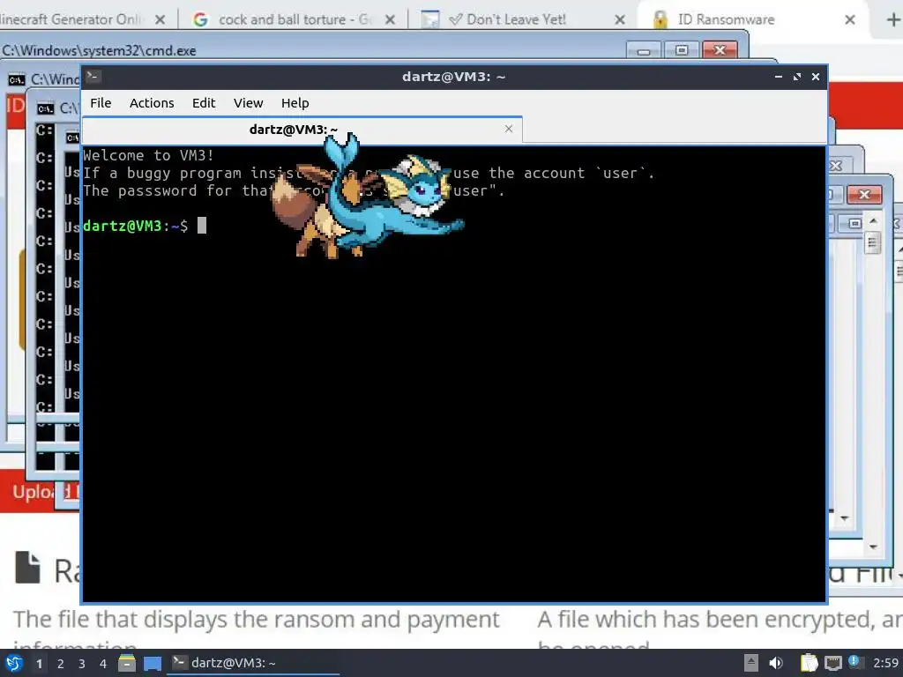This screenshot has height=677, width=903.
Task: Click the cmd scrollbar thumb
Action: 872,242
